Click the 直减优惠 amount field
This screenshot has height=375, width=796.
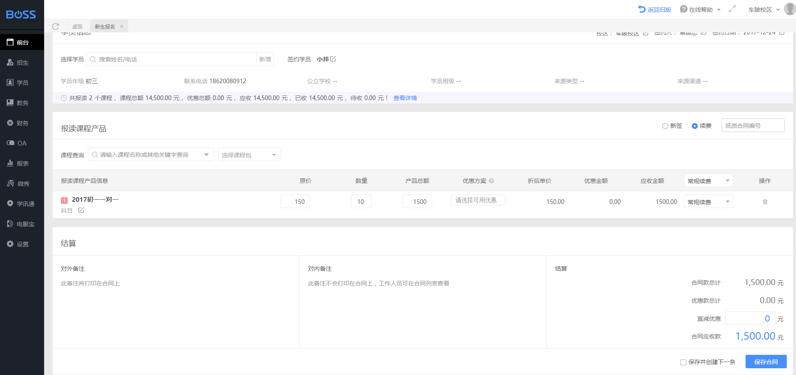pos(750,318)
